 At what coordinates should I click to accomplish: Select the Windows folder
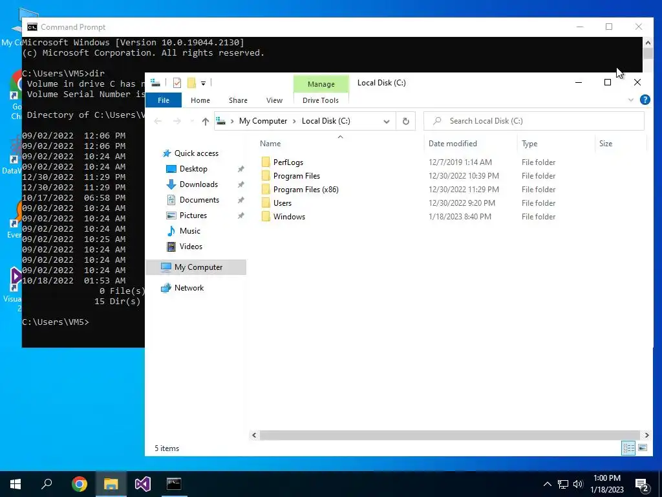click(289, 216)
